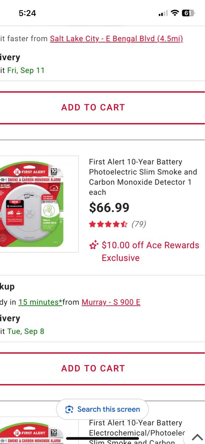Viewport: 205px width, 444px height.
Task: Tap the Search this screen pill button
Action: [x=102, y=409]
